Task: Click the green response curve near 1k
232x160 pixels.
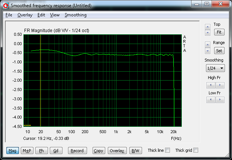Action: (116, 55)
